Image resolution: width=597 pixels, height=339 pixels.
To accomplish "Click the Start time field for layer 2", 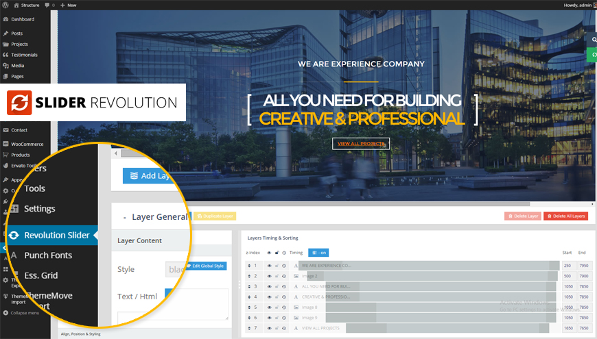I will click(567, 276).
